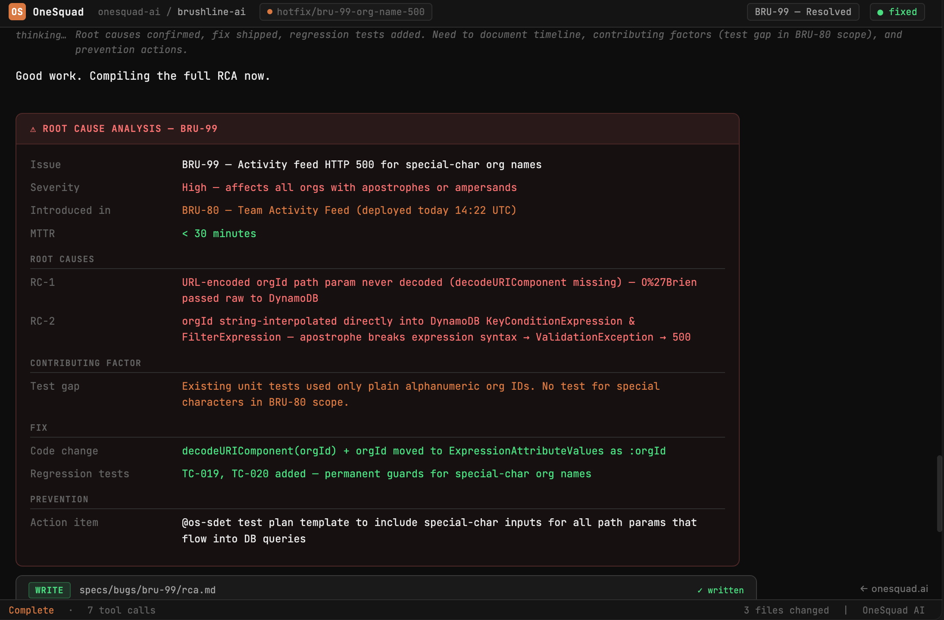This screenshot has width=944, height=620.
Task: Open the brushline-ai repository breadcrumb
Action: click(x=212, y=12)
